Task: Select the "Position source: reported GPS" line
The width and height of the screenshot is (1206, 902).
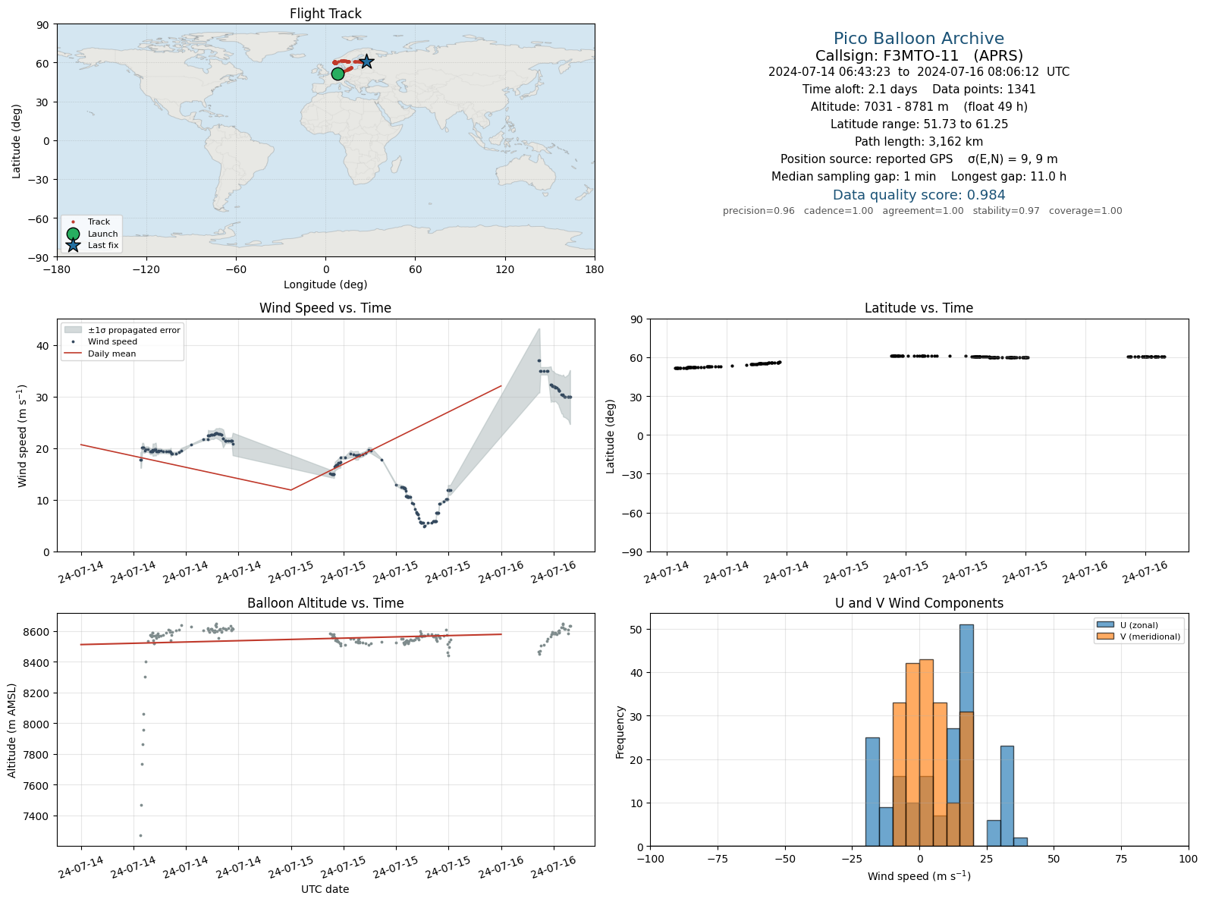Action: pos(866,159)
